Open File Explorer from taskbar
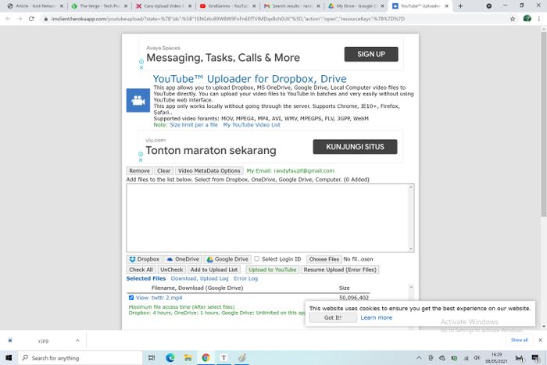 (188, 358)
